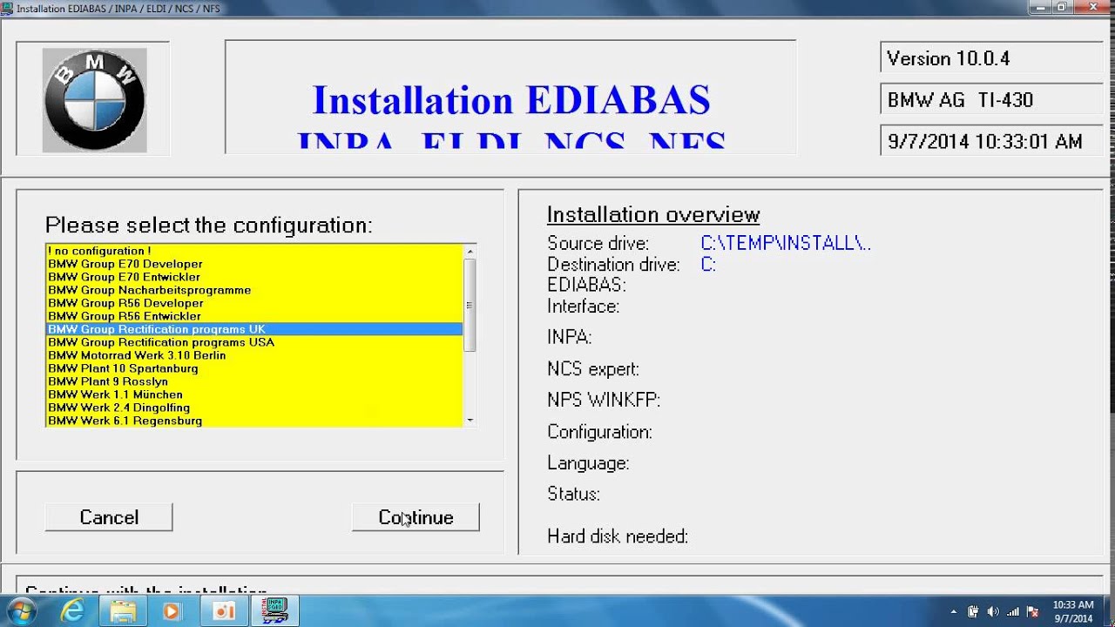Click the Destination drive C: value
This screenshot has width=1115, height=627.
[x=708, y=265]
